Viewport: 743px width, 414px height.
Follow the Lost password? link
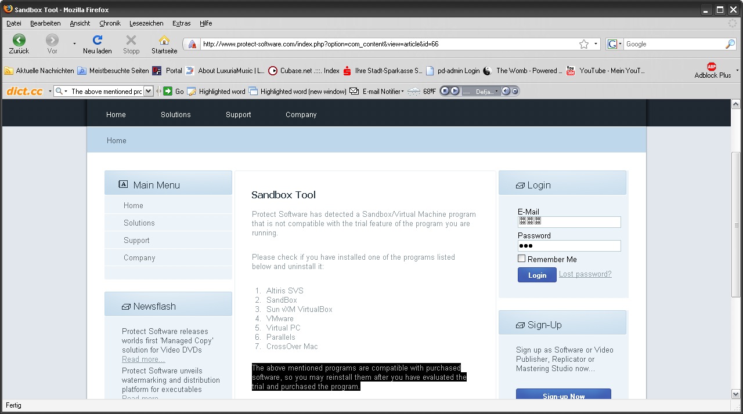pos(585,274)
